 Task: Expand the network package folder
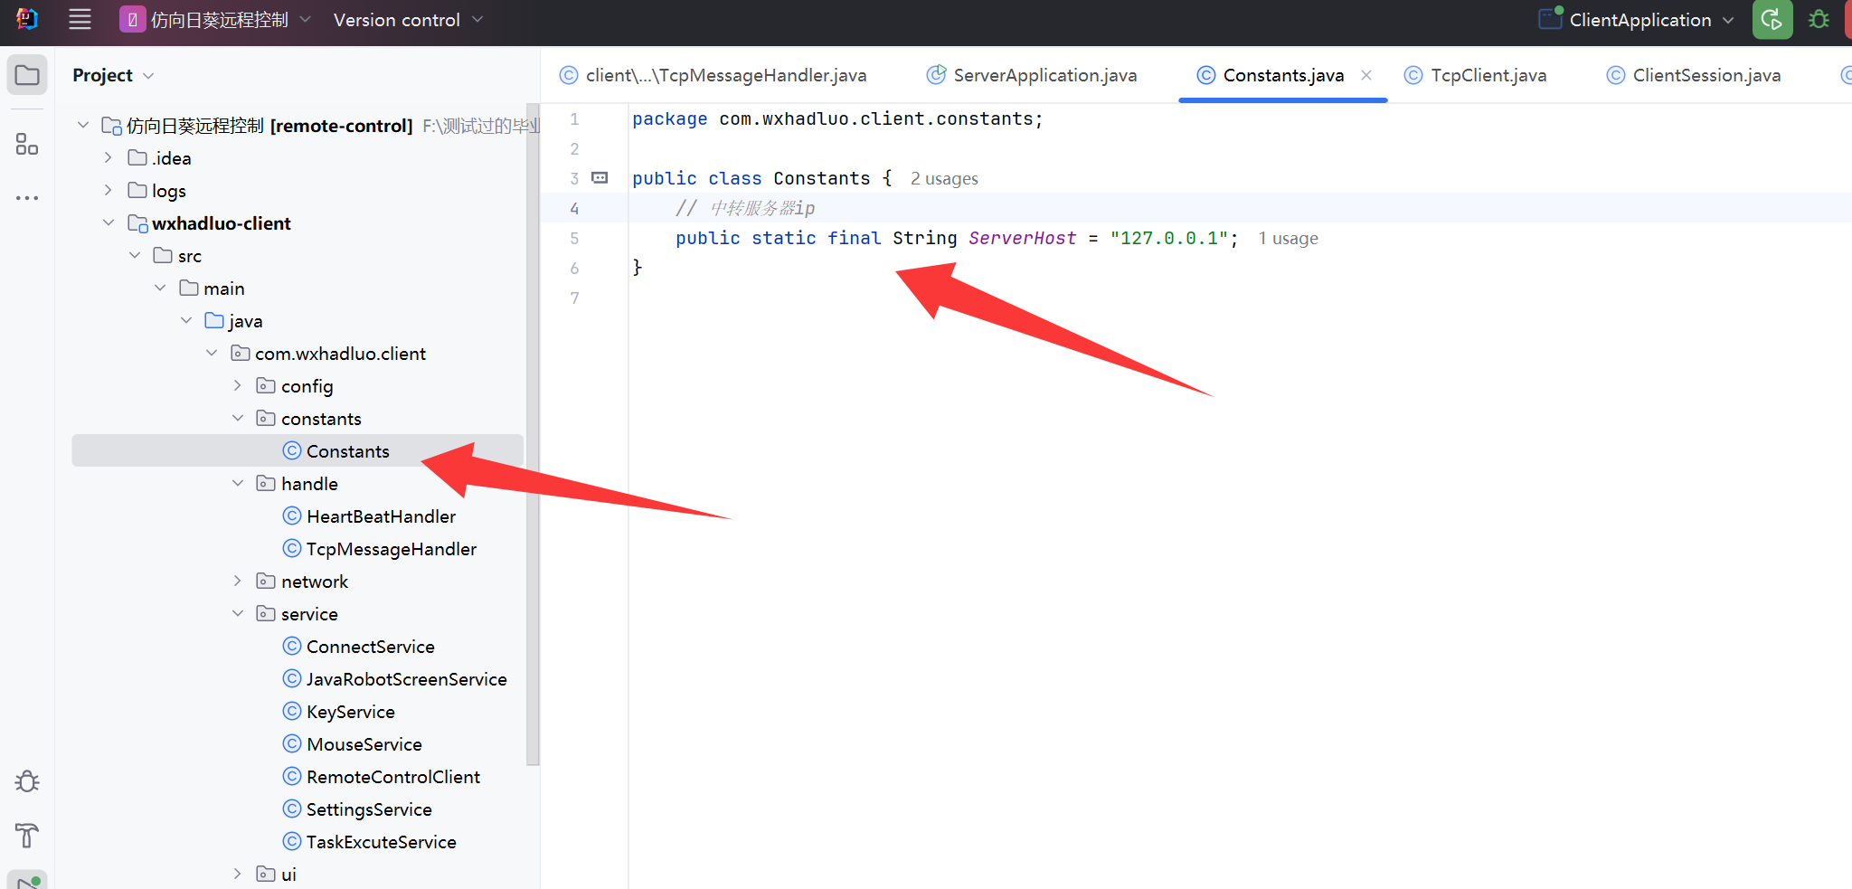(x=238, y=581)
